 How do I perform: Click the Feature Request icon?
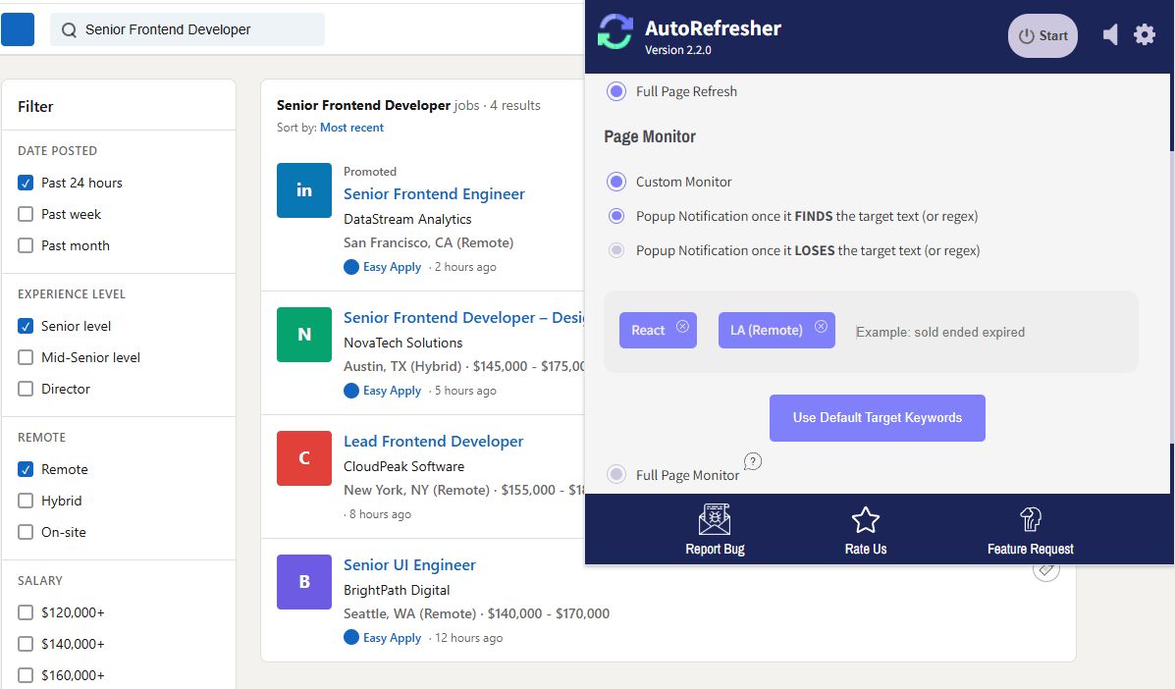click(x=1031, y=519)
